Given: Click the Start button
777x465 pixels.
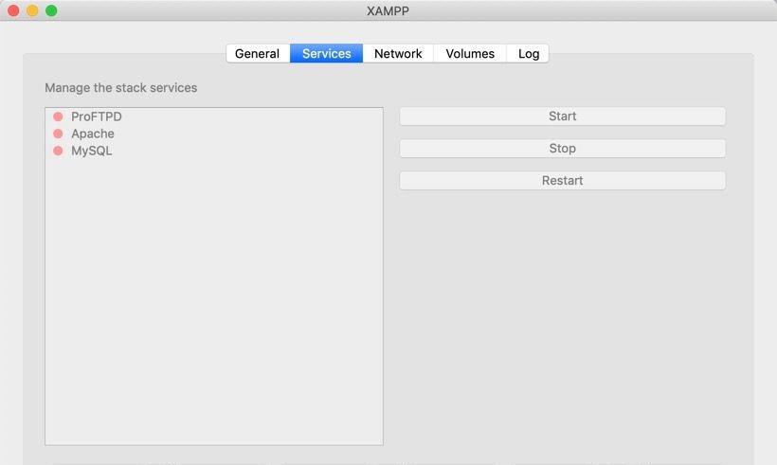Looking at the screenshot, I should tap(563, 116).
